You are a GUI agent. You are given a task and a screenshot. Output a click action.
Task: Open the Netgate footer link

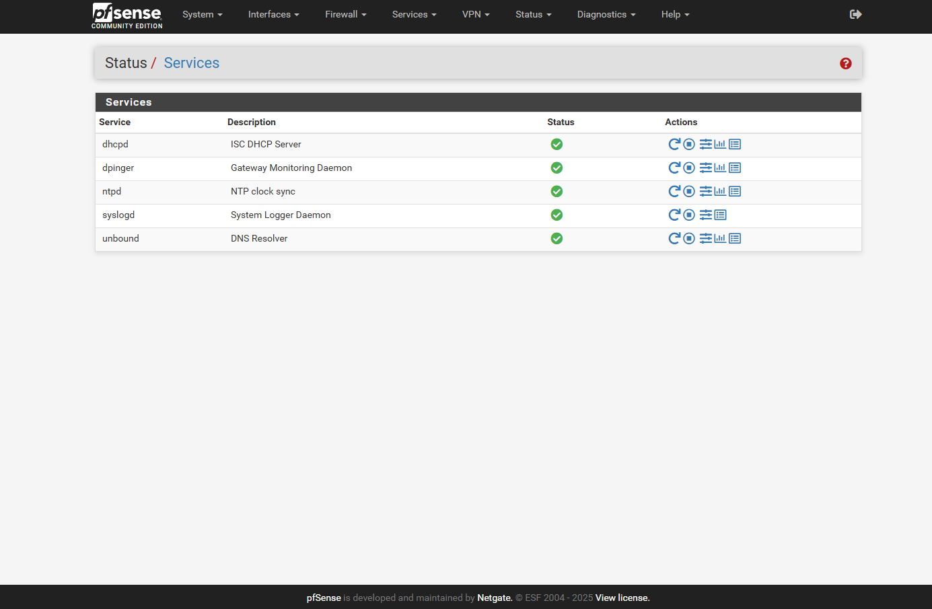tap(495, 598)
